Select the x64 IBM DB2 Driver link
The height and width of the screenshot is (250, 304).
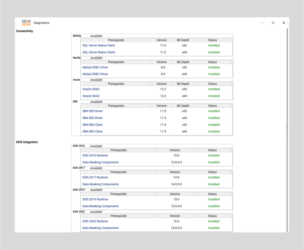[x=93, y=118]
